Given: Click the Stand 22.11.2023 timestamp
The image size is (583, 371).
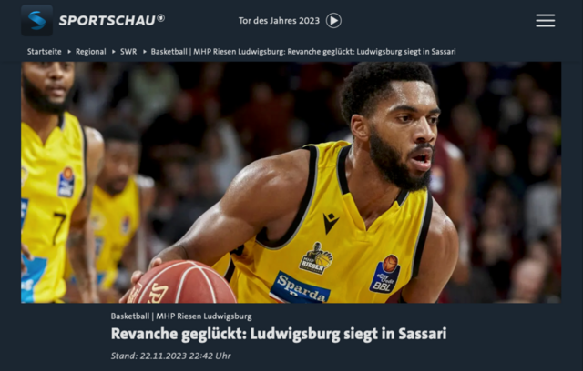Looking at the screenshot, I should pos(170,356).
